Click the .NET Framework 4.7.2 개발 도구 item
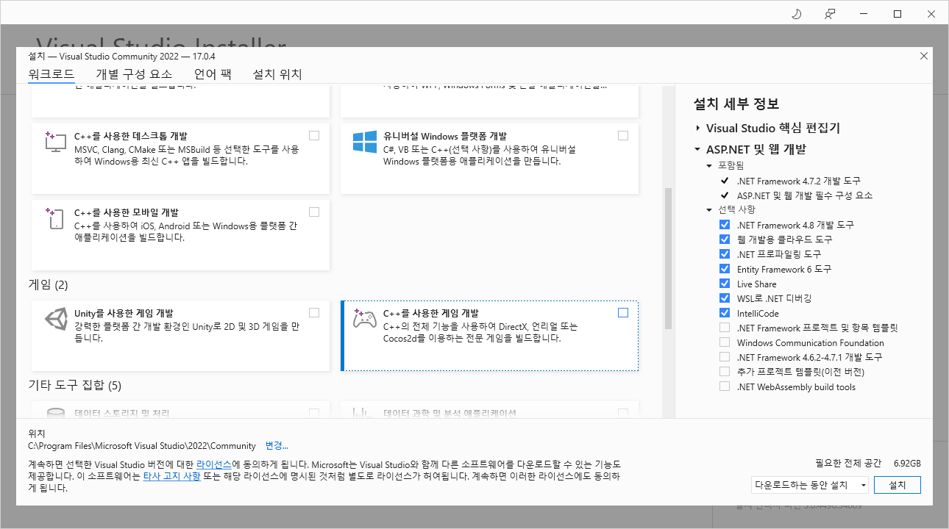 coord(798,181)
